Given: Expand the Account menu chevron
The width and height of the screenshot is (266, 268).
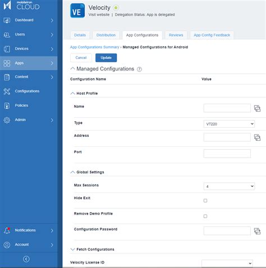Looking at the screenshot, I should 52,245.
